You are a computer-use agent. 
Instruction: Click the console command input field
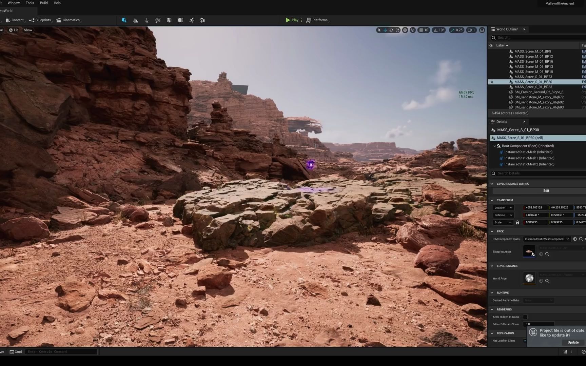pos(61,352)
